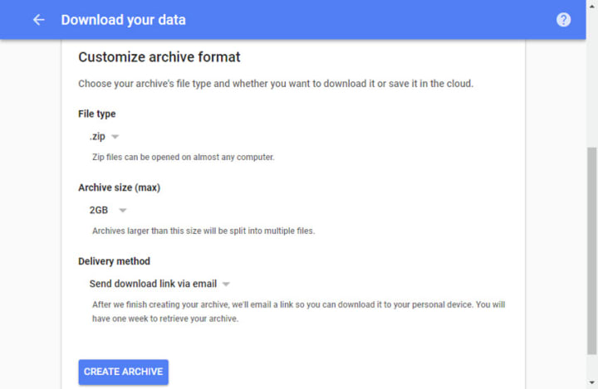Select 'Send download link via email' option

153,284
